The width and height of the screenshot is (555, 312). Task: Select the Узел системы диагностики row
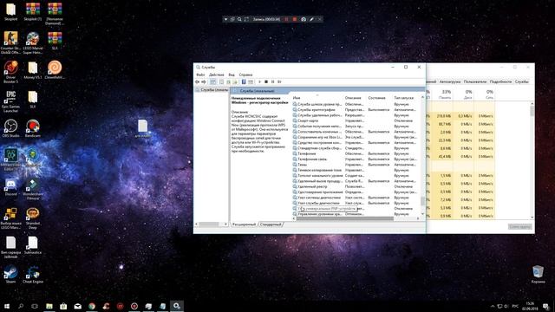[x=356, y=198]
